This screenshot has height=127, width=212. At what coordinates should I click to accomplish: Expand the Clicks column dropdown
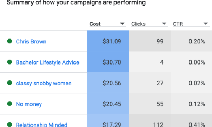click(164, 24)
